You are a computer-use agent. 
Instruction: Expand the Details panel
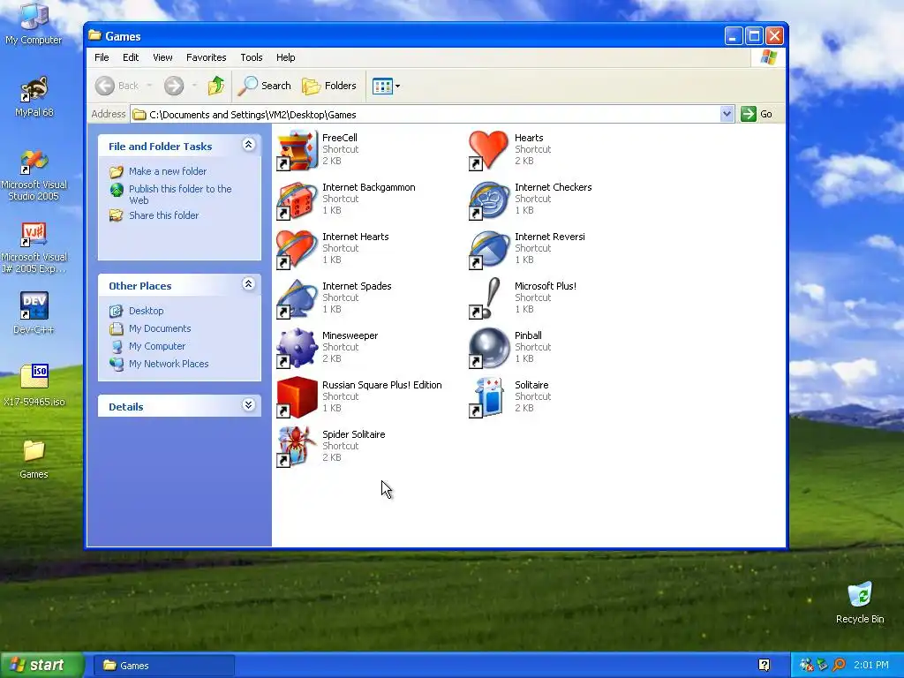248,405
